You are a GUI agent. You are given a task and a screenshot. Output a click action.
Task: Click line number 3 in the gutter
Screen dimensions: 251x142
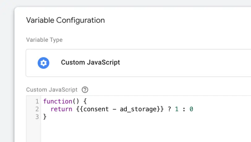tap(37, 117)
